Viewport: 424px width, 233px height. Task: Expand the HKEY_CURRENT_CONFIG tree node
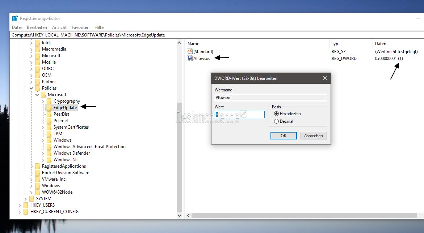[20, 212]
